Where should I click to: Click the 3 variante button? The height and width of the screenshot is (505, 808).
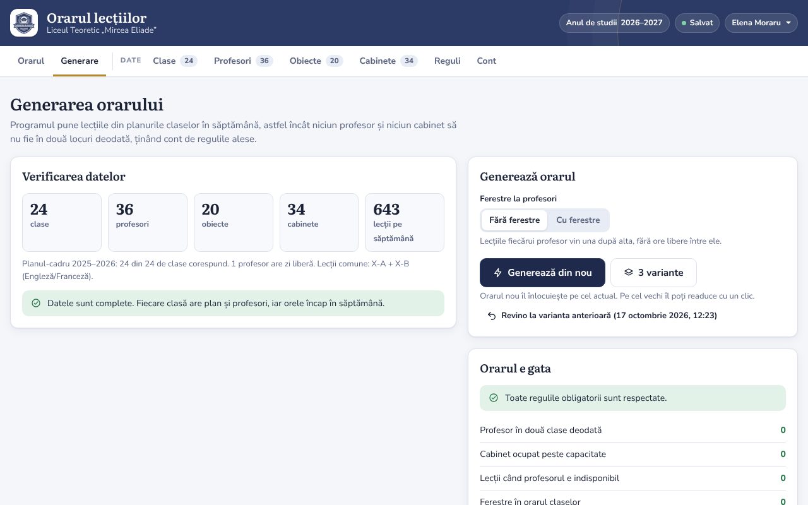653,273
